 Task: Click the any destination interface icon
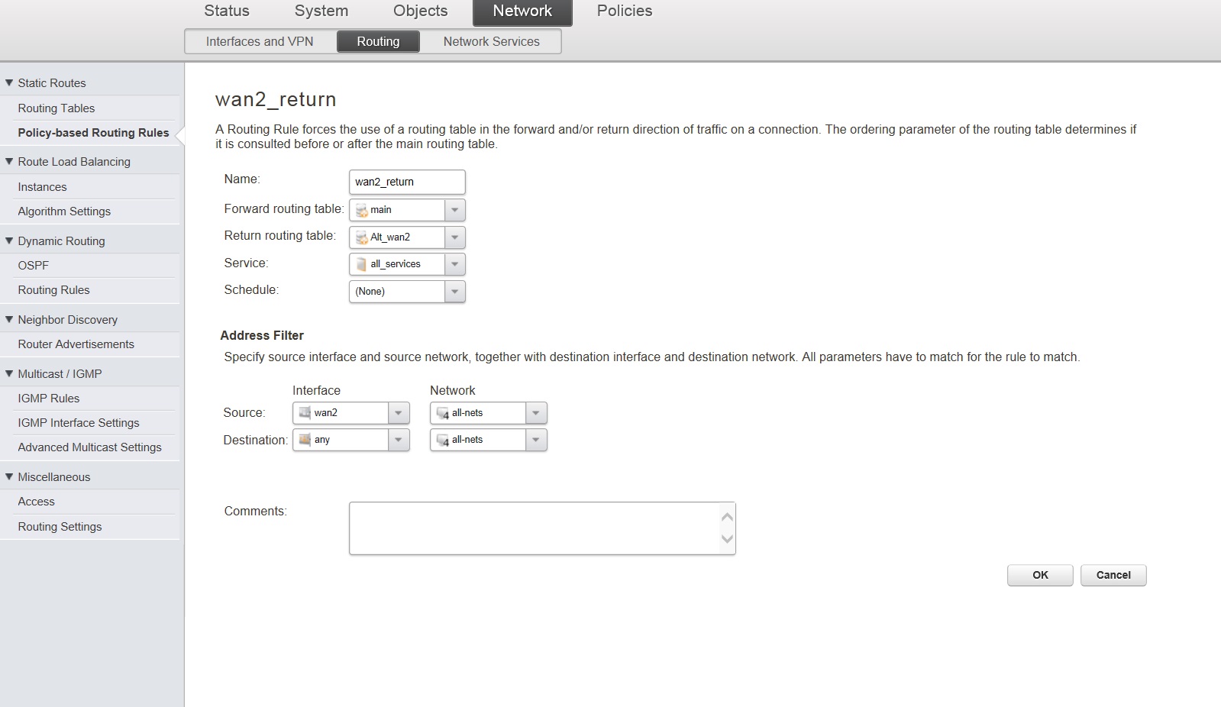coord(305,440)
